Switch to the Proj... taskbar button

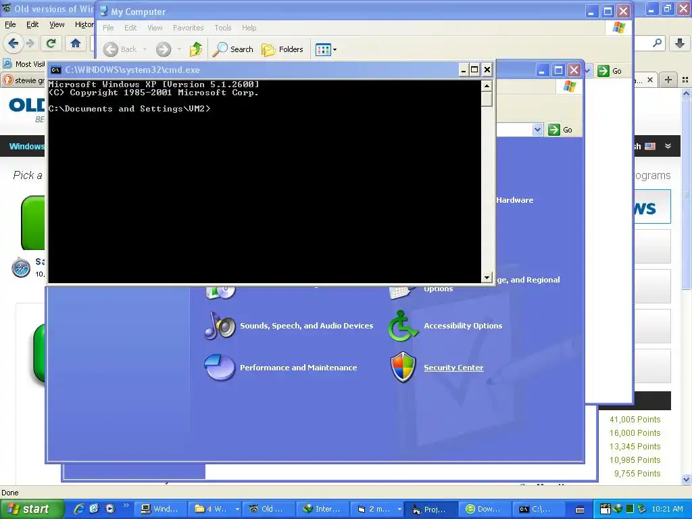point(430,509)
